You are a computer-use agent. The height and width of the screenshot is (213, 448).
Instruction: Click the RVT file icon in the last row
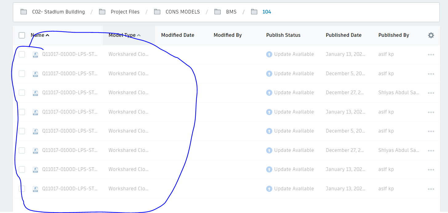coord(35,189)
